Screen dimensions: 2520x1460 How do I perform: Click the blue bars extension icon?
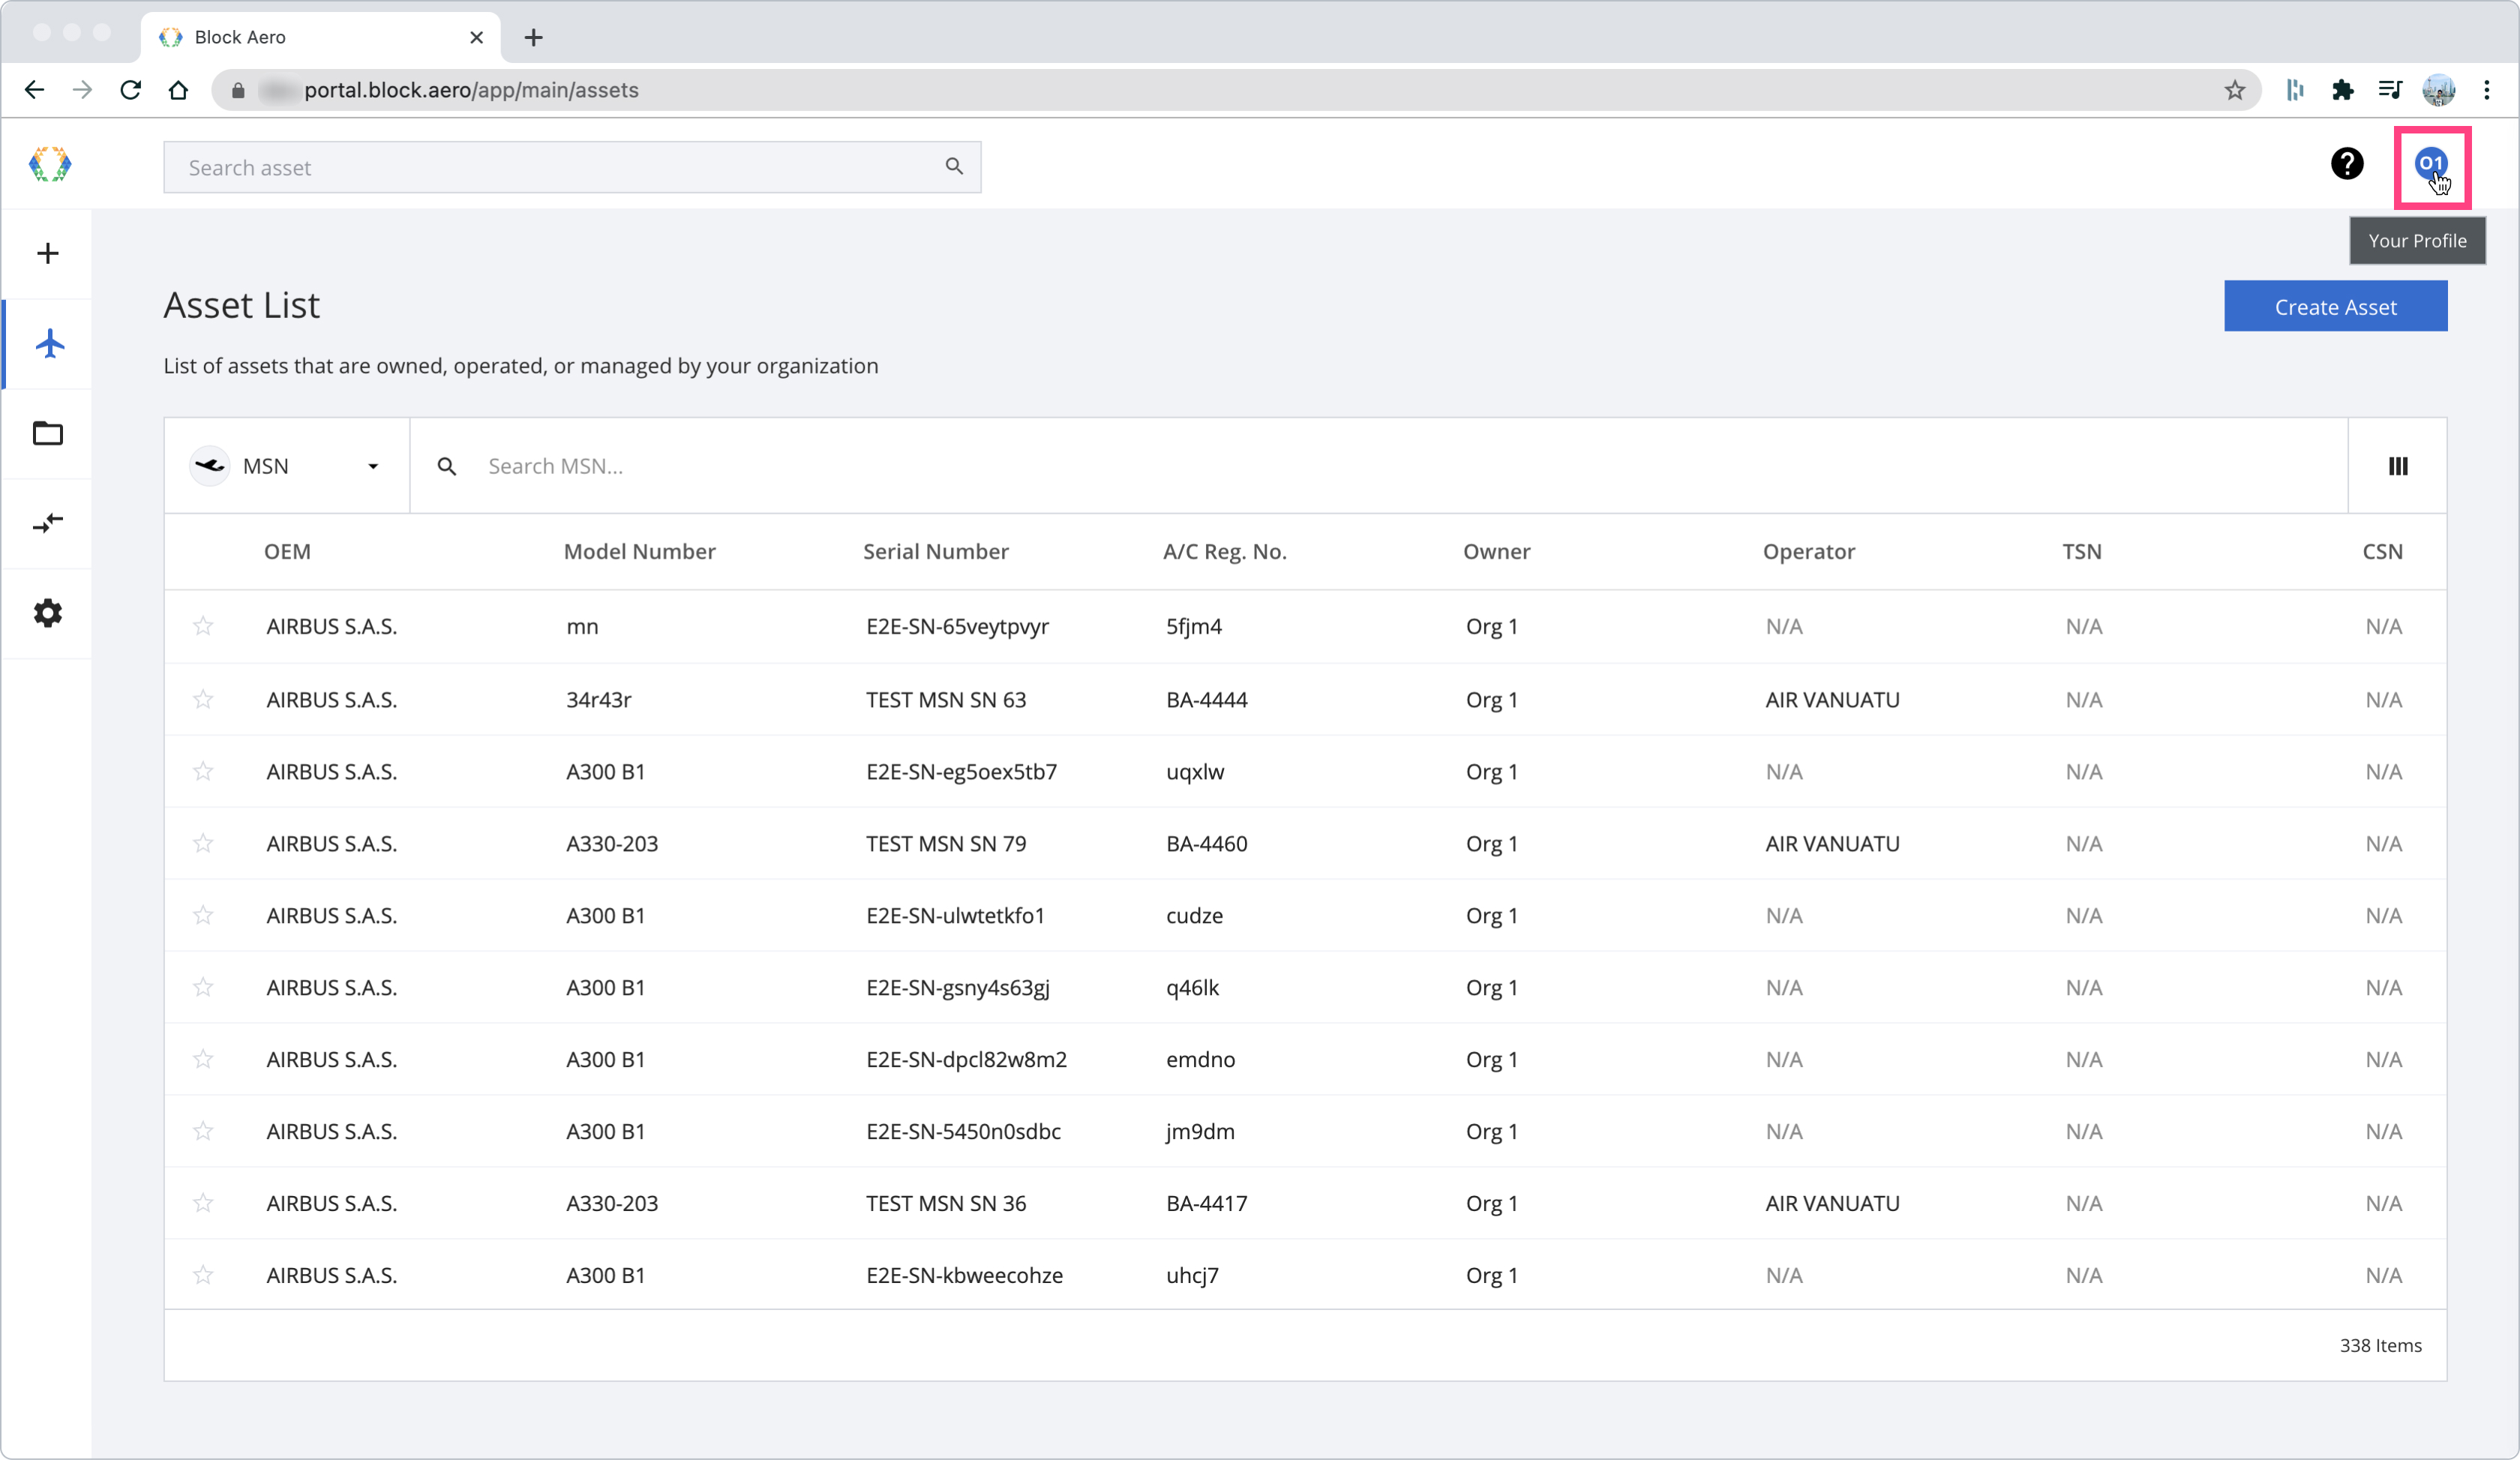(2294, 90)
